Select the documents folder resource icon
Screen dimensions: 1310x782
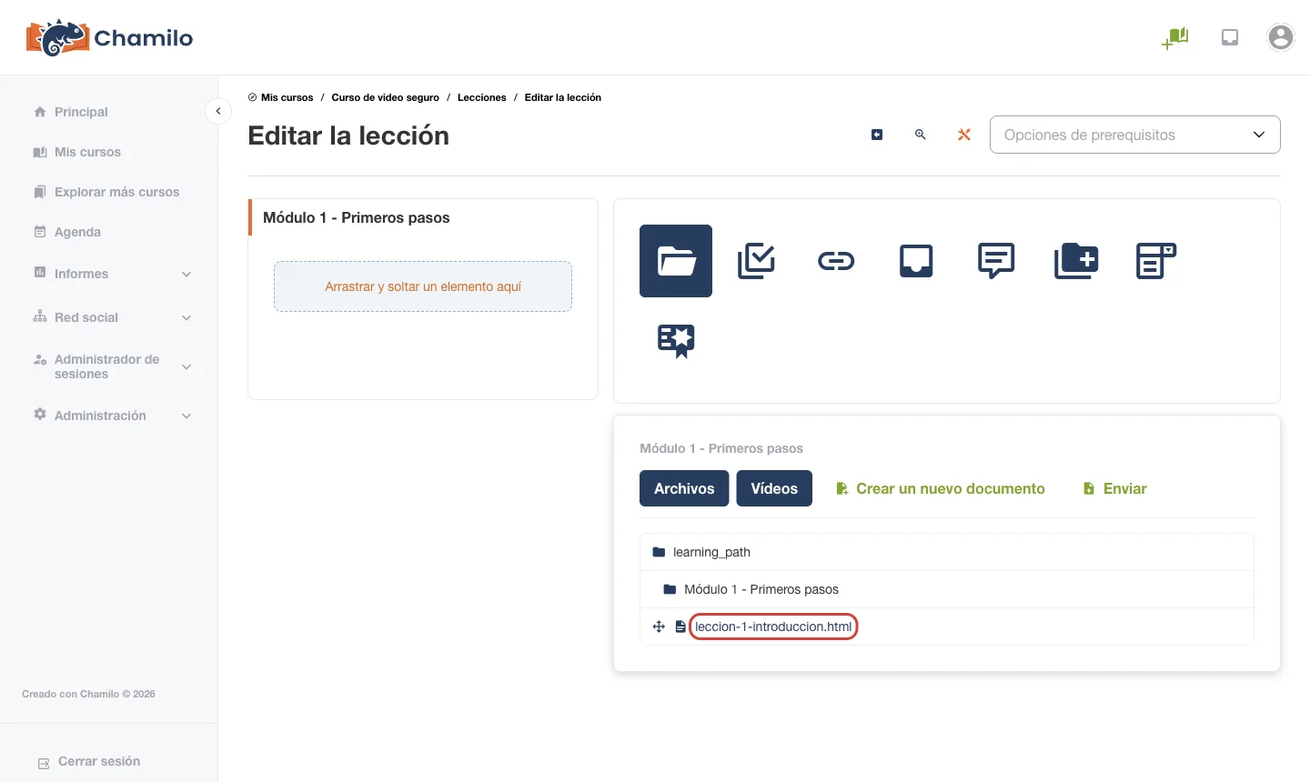click(x=676, y=261)
